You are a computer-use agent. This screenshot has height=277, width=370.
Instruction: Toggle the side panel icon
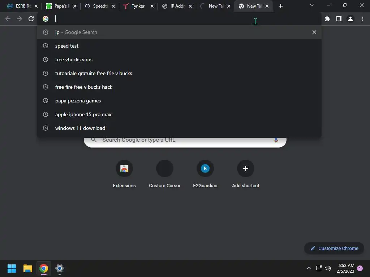[339, 19]
